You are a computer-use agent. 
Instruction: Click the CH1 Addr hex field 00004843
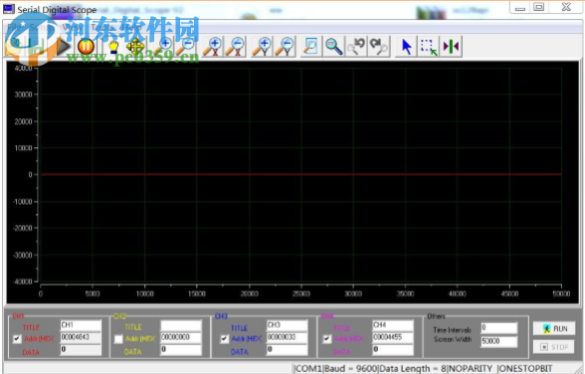[81, 337]
